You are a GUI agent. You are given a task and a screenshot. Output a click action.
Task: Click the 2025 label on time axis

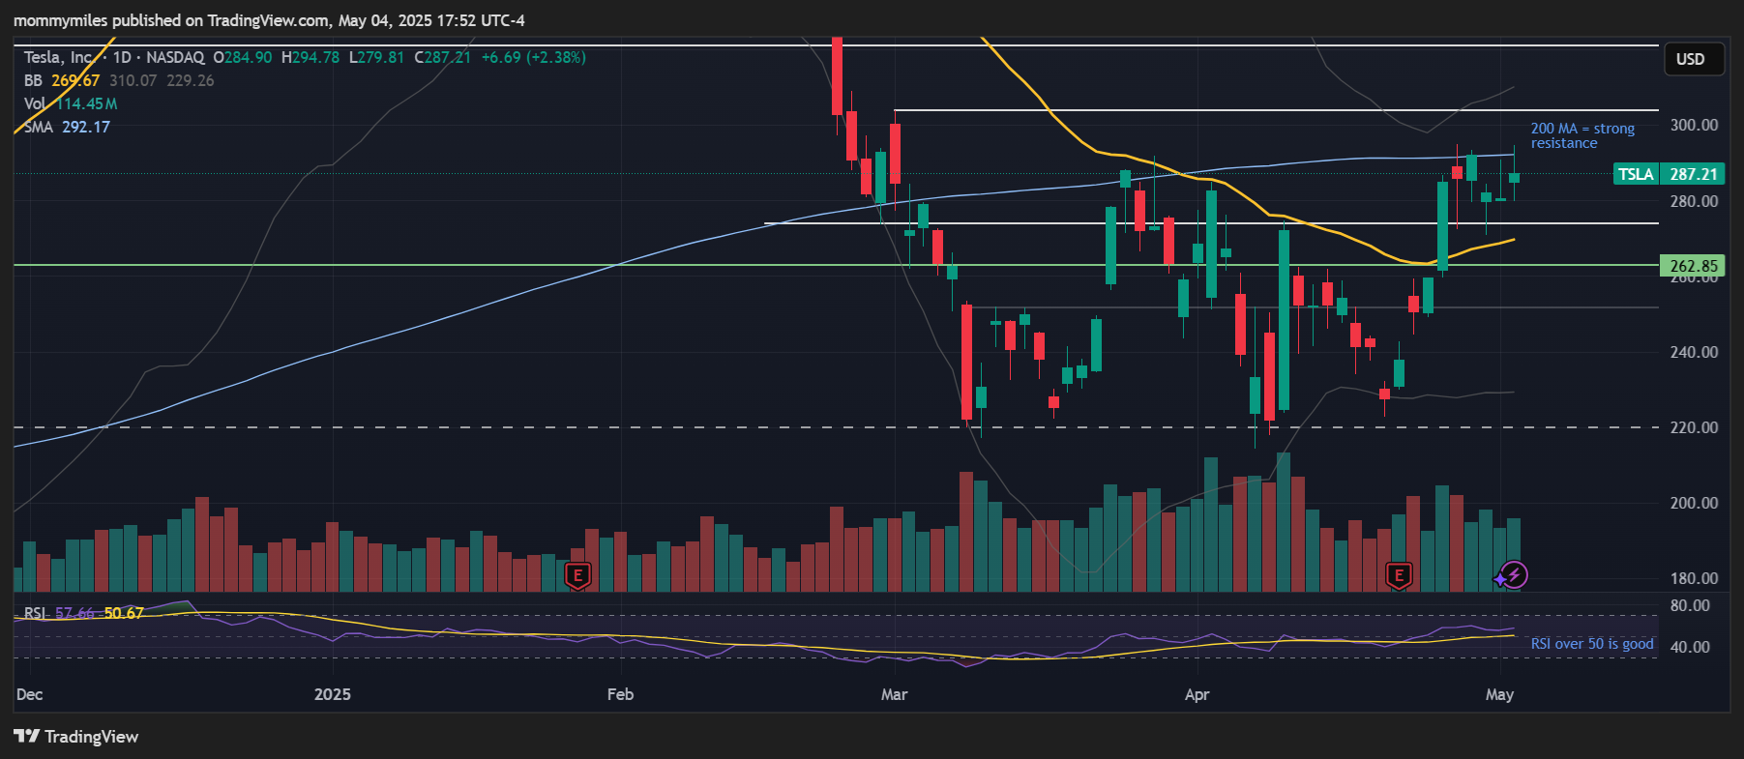[x=333, y=694]
